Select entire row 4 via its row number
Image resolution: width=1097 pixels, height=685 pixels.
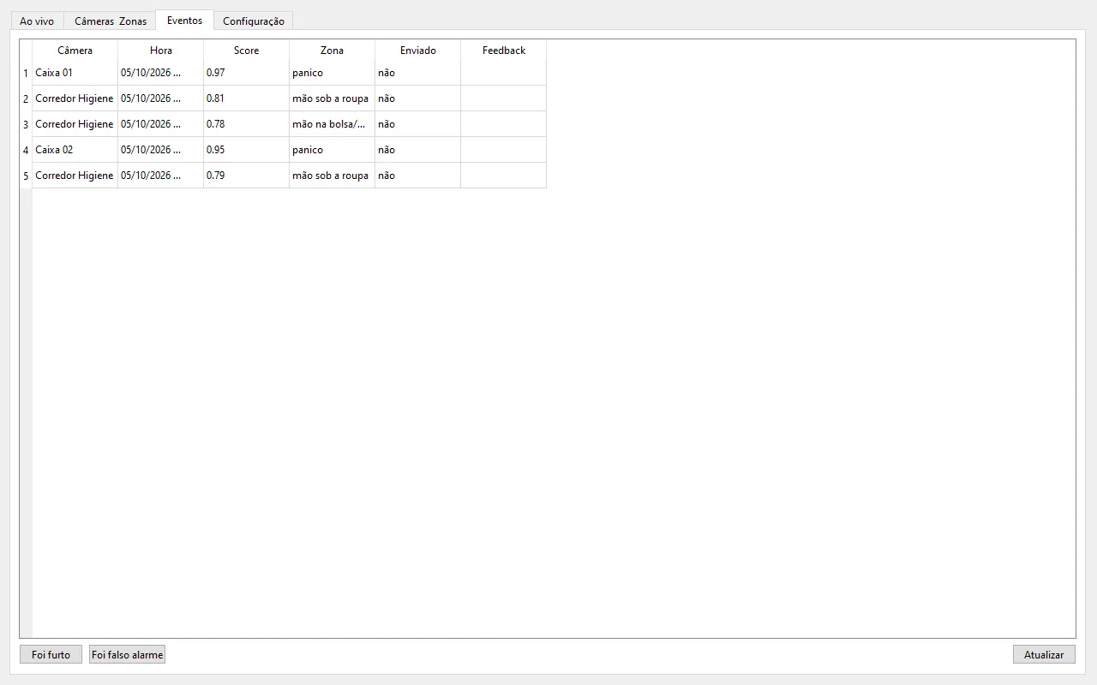(x=26, y=150)
